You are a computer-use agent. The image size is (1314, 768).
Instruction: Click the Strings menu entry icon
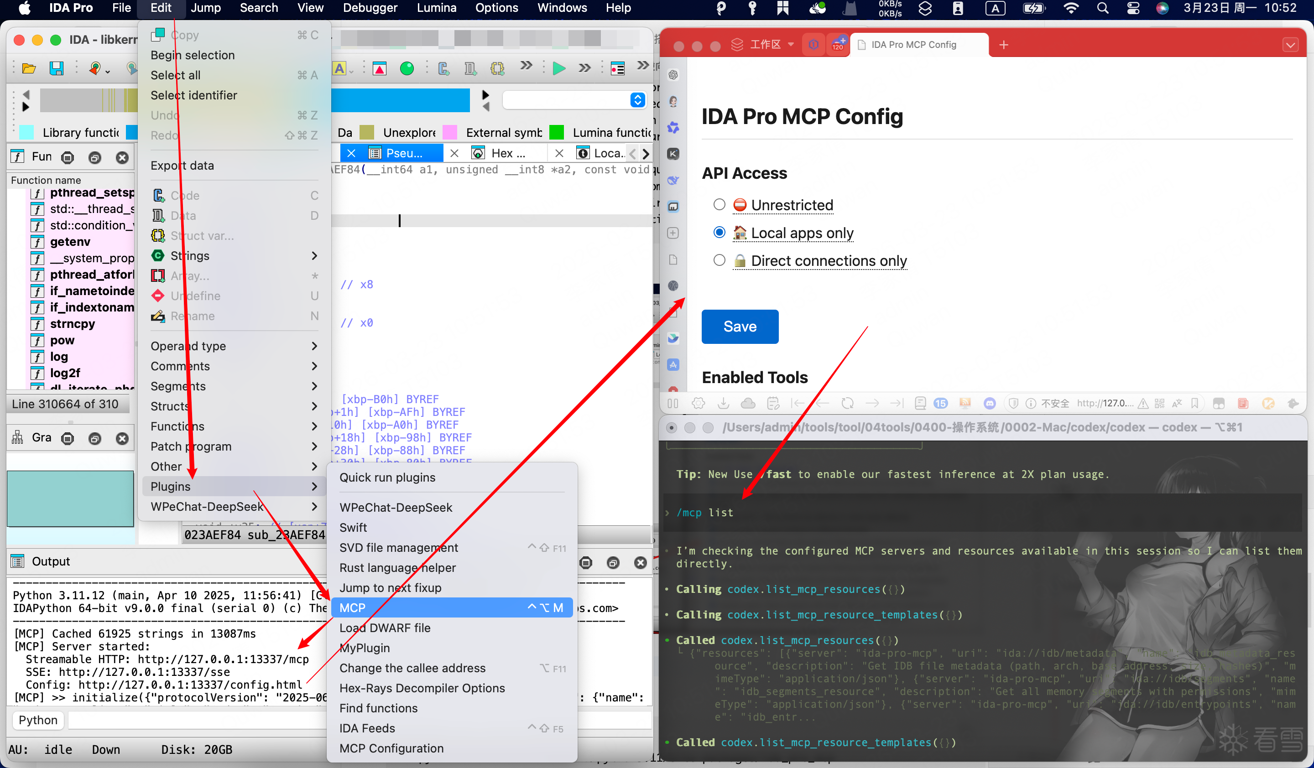(x=158, y=256)
